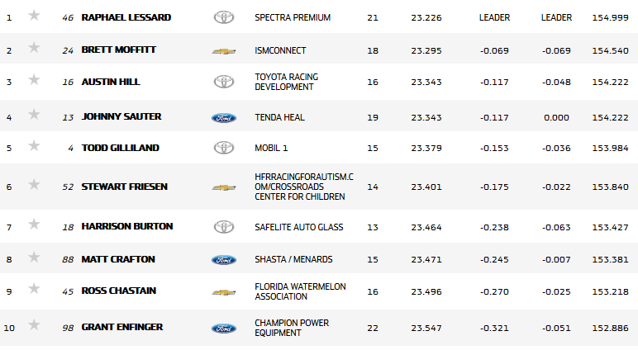This screenshot has width=638, height=350.
Task: Click Toyota logo in Austin Hill row
Action: click(x=223, y=82)
